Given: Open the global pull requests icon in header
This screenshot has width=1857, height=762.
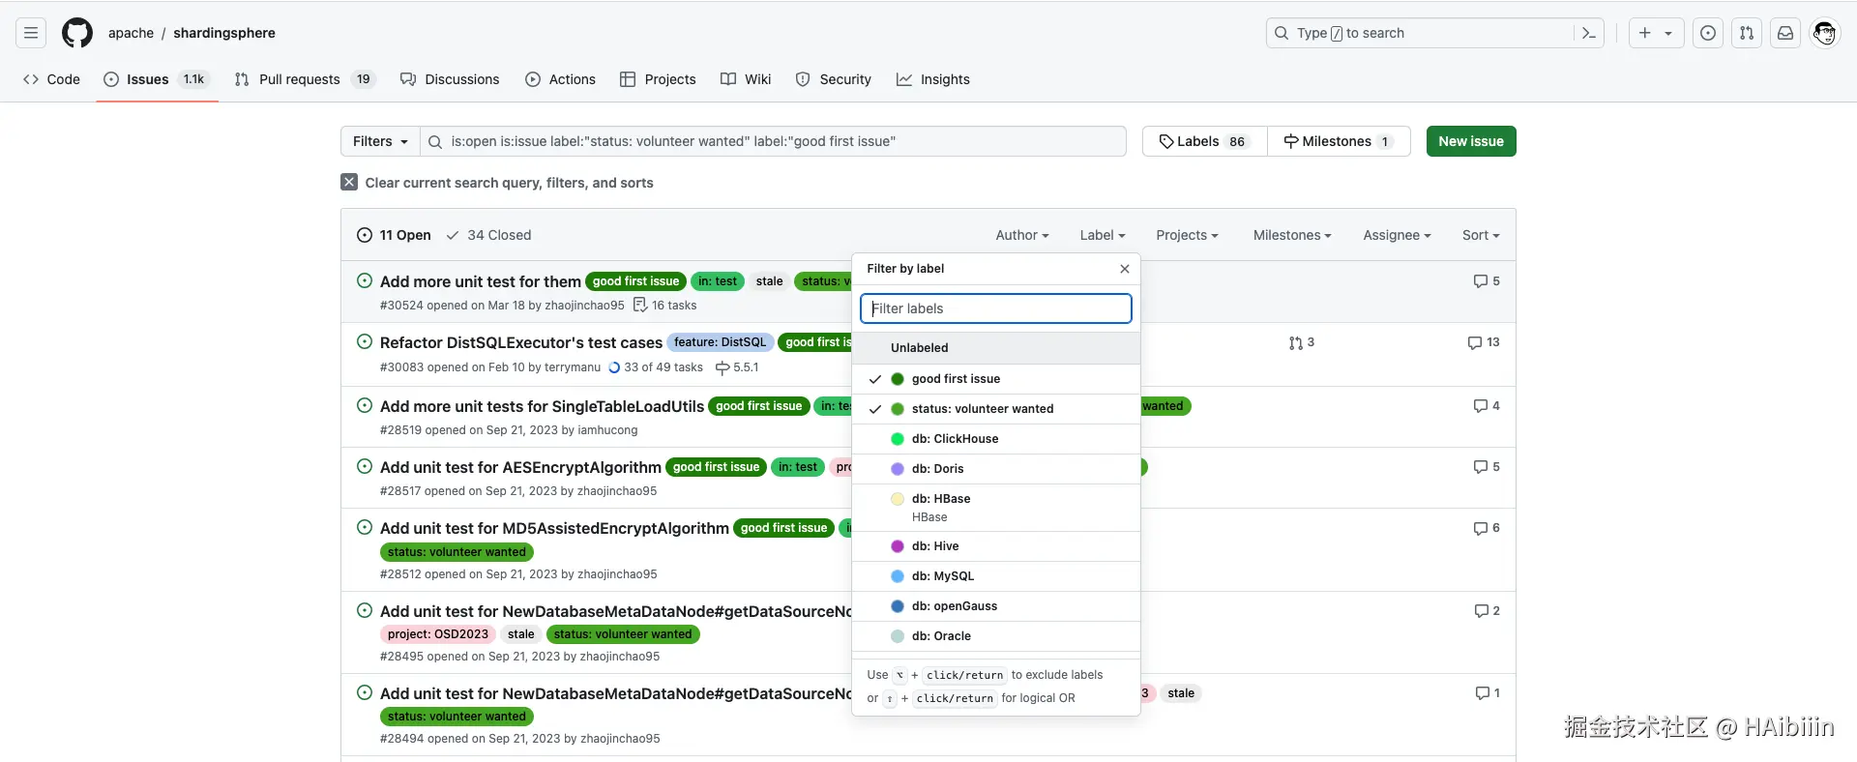Looking at the screenshot, I should [1747, 33].
